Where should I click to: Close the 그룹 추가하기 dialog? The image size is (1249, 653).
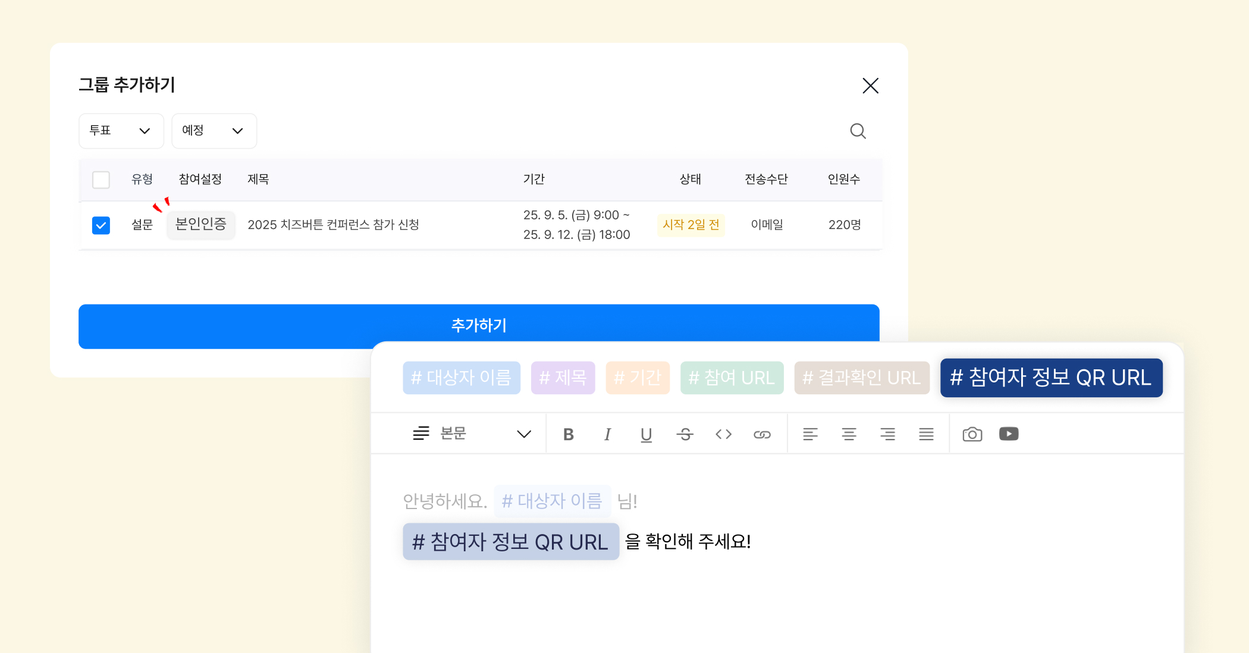tap(870, 86)
